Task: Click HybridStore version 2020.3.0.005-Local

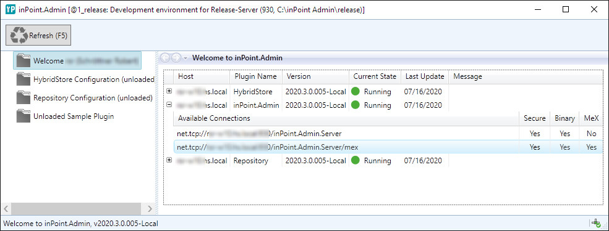Action: click(x=315, y=92)
